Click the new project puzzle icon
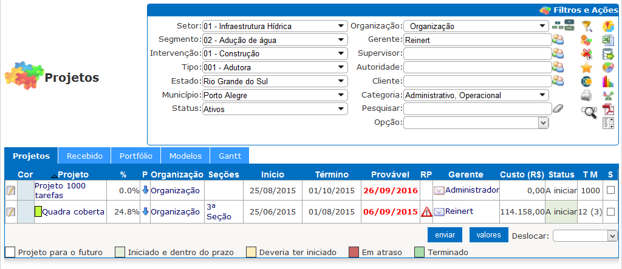The height and width of the screenshot is (269, 622). click(x=587, y=40)
